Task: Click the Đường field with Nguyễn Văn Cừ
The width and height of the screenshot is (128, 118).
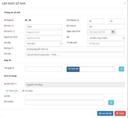Action: 75,49
